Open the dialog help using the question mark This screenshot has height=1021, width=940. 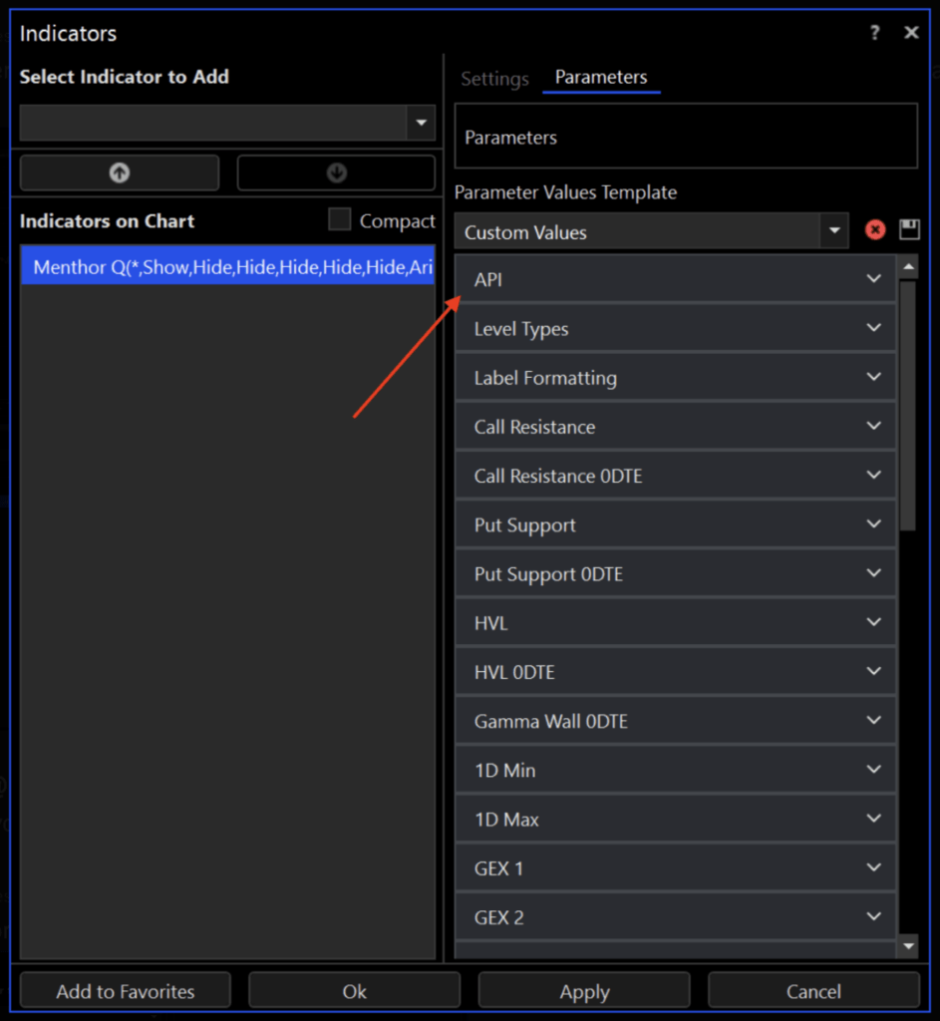click(874, 32)
